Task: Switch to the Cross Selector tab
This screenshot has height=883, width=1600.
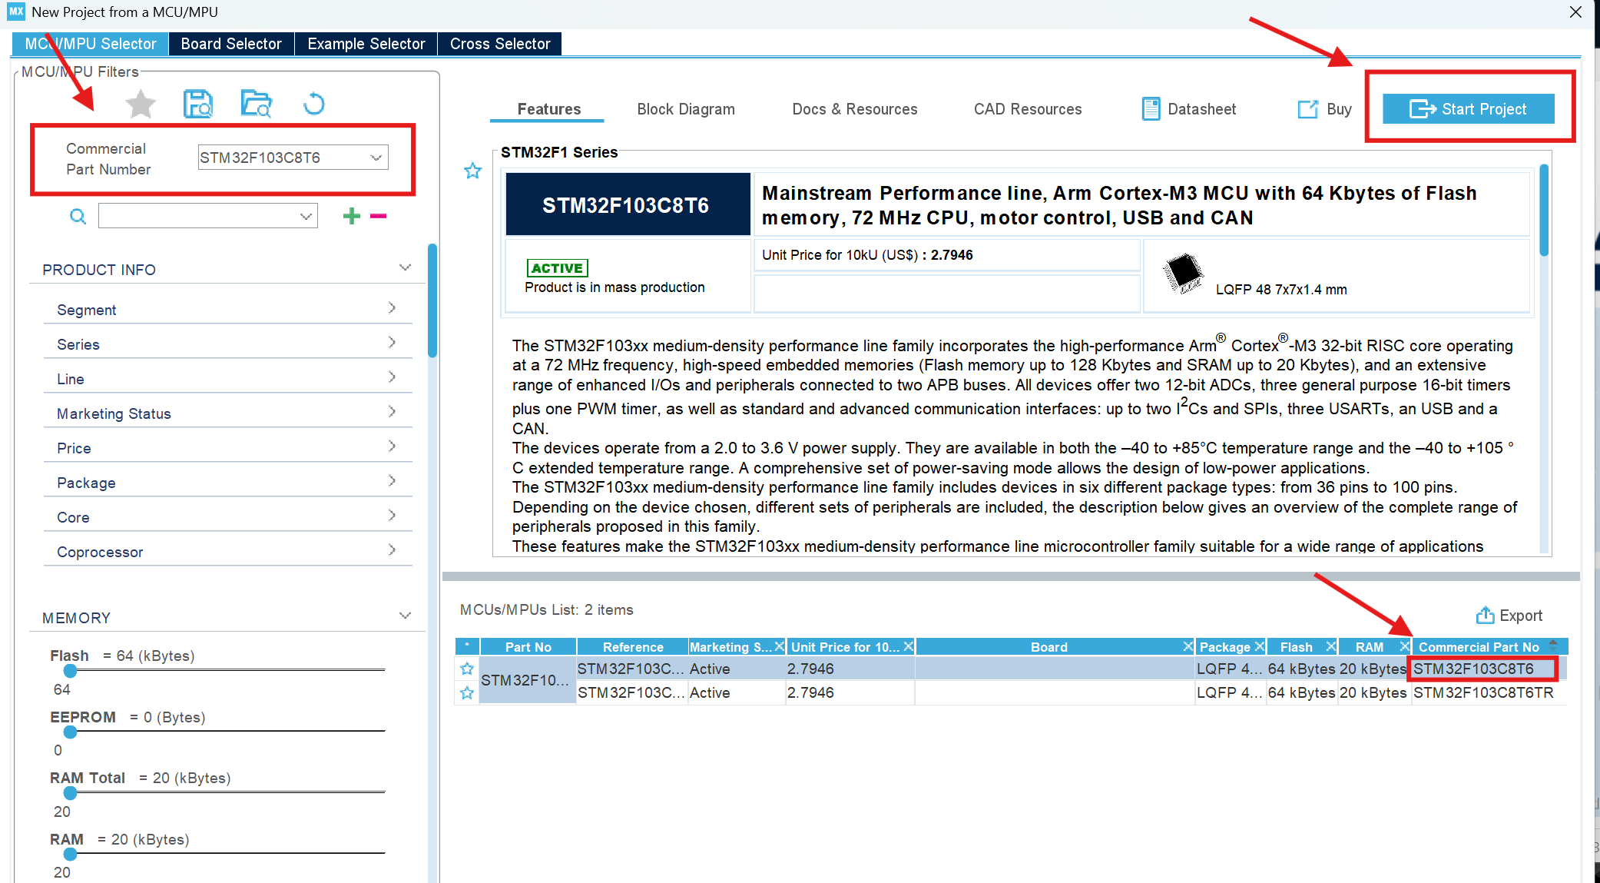Action: pyautogui.click(x=500, y=44)
